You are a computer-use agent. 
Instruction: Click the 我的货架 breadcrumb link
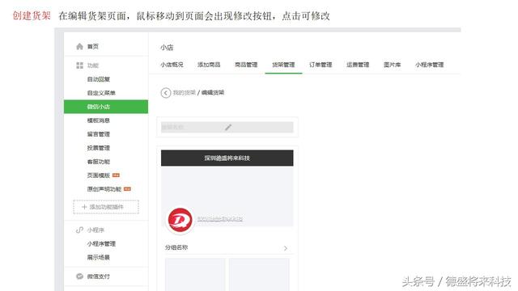coord(185,93)
